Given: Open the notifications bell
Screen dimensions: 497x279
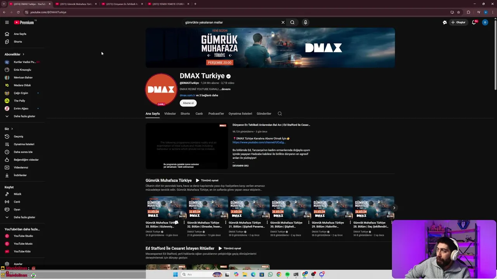Looking at the screenshot, I should point(474,22).
